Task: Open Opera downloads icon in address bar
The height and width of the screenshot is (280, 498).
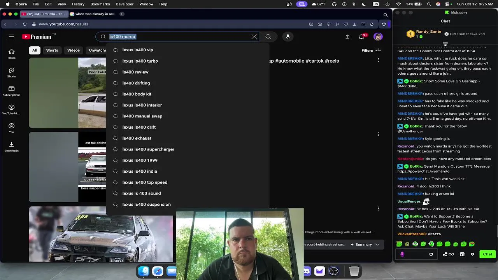Action: [x=354, y=24]
